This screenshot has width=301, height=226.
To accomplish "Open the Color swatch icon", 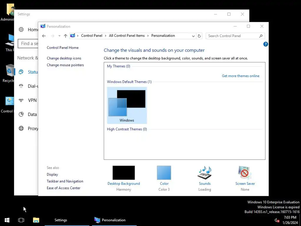I will (164, 172).
